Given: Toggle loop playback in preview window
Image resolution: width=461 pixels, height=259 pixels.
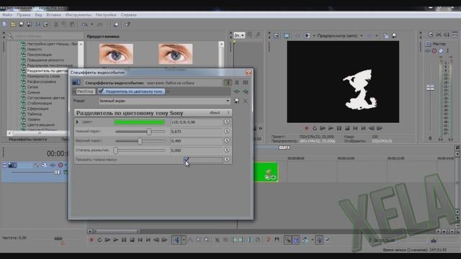Looking at the screenshot, I should [x=315, y=128].
